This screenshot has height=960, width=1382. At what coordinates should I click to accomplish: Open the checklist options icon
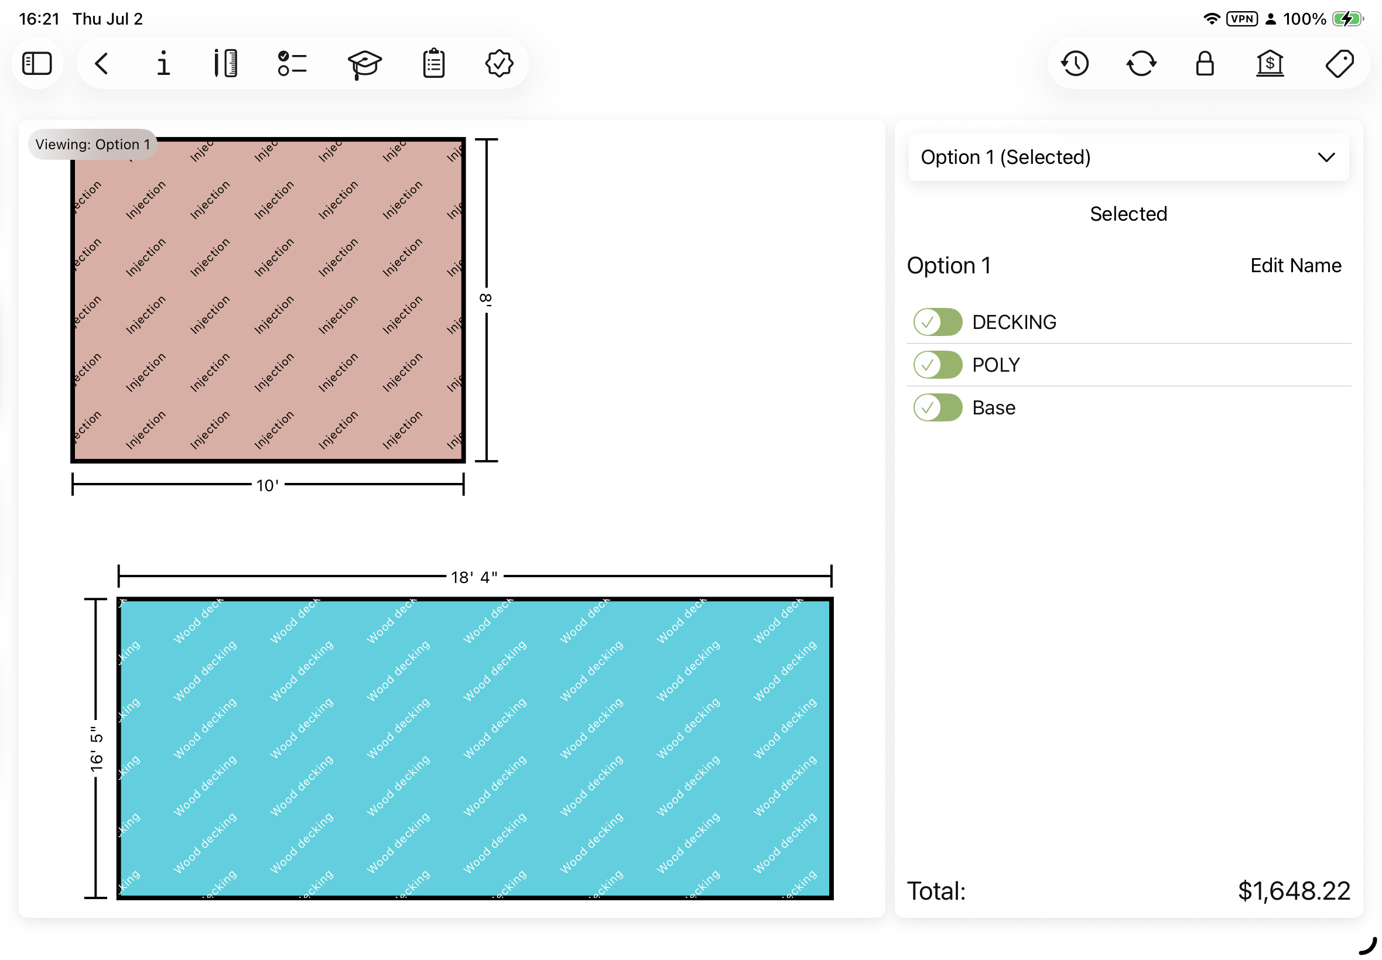click(292, 63)
